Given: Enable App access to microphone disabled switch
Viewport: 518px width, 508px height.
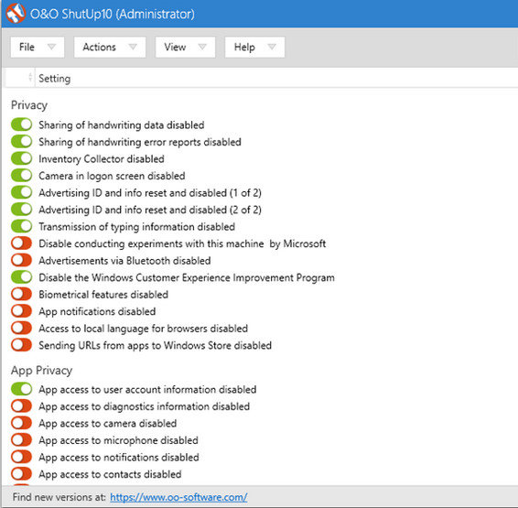Looking at the screenshot, I should [21, 440].
